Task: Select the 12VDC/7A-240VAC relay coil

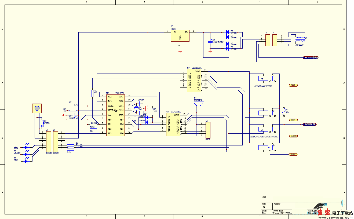Action: [263, 79]
